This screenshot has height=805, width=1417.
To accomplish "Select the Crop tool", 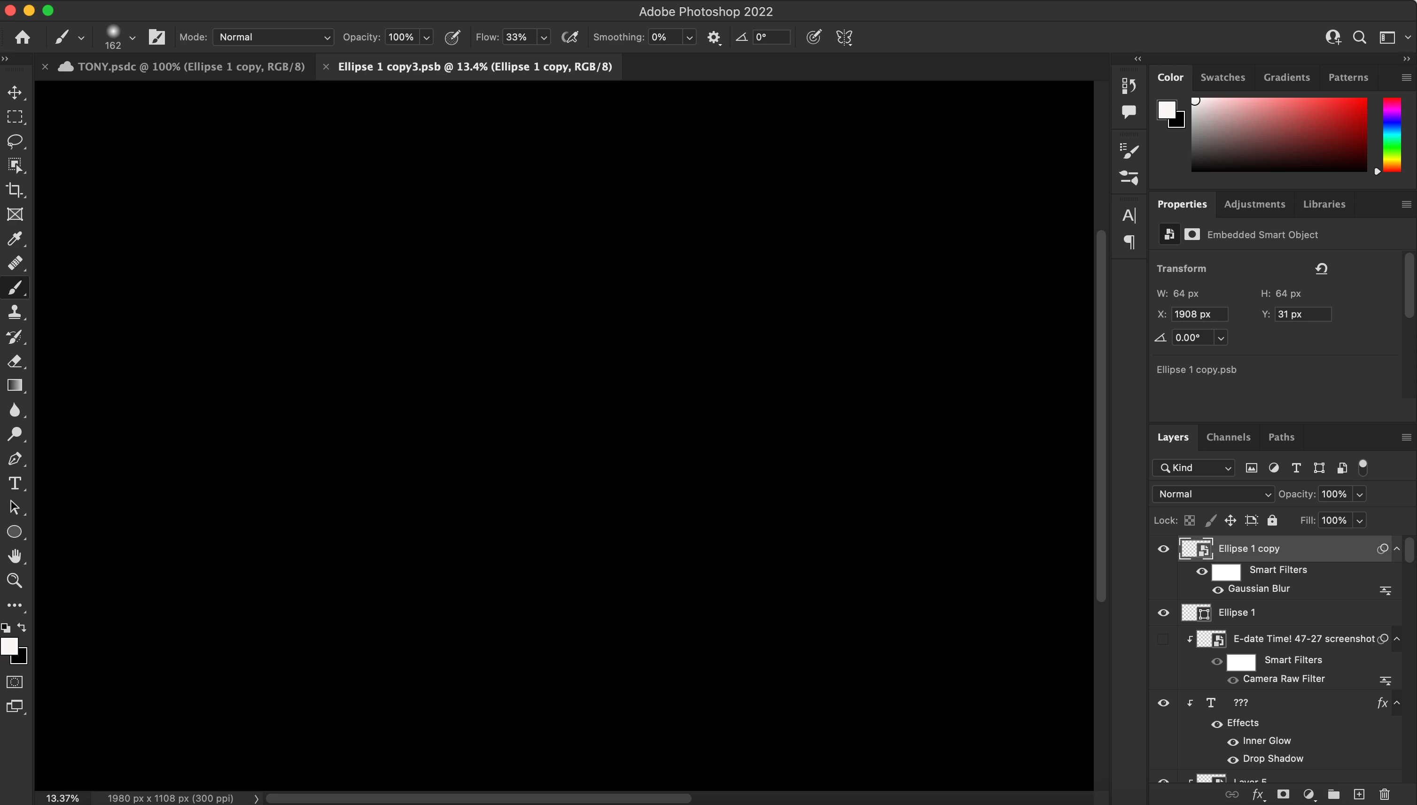I will (15, 190).
